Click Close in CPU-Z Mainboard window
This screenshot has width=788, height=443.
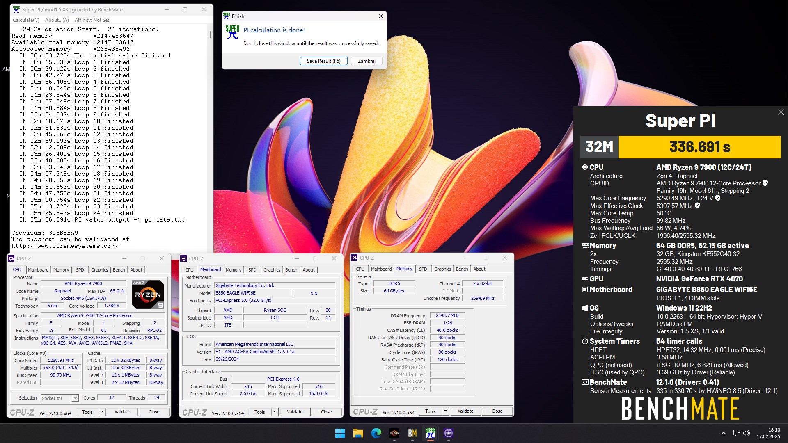click(326, 412)
